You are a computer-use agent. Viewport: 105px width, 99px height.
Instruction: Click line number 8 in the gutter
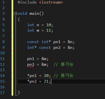pos(4,42)
